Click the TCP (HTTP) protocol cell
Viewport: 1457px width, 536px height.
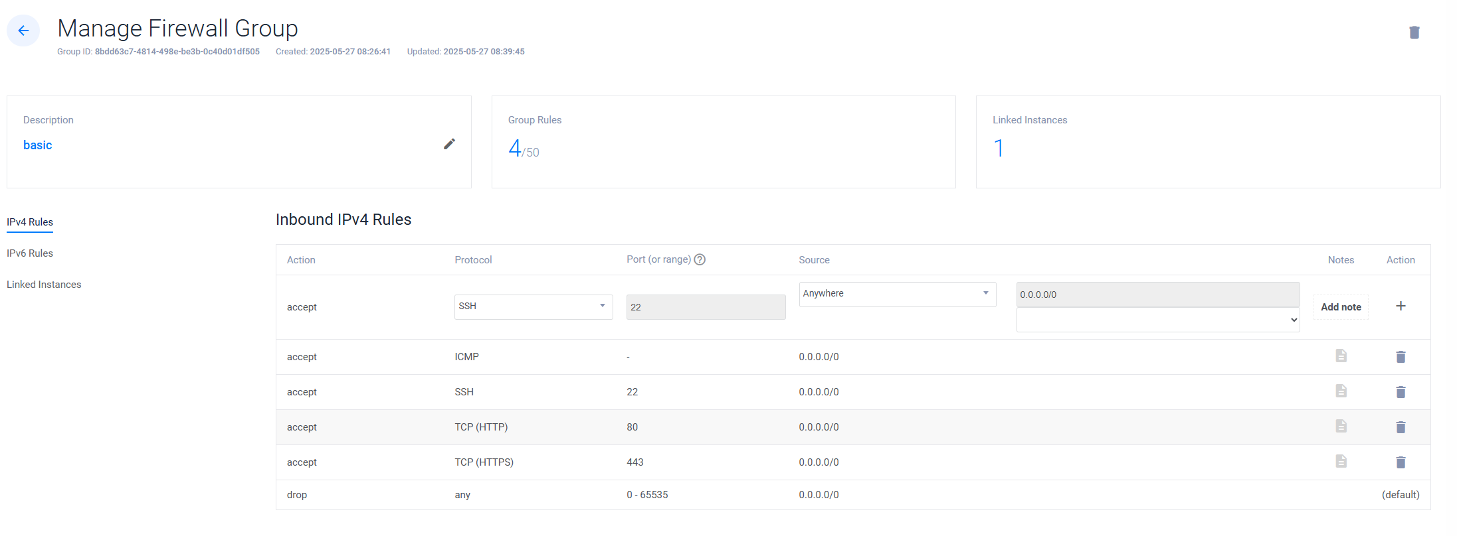coord(481,427)
